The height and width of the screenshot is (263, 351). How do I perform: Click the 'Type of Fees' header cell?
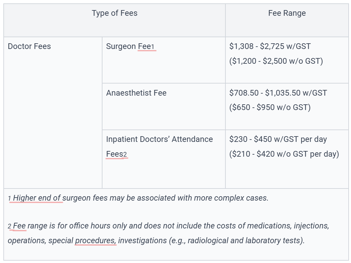click(x=115, y=13)
